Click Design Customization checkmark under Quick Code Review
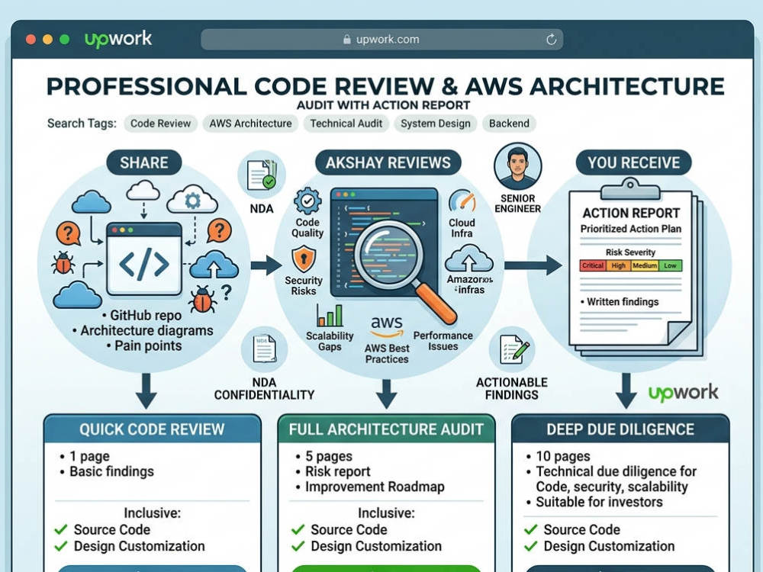Viewport: 763px width, 572px height. click(x=61, y=546)
